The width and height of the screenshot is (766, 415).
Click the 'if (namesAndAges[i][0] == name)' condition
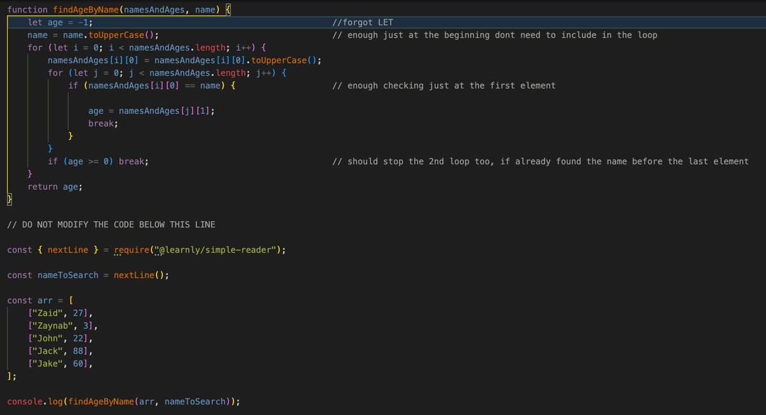[x=152, y=85]
